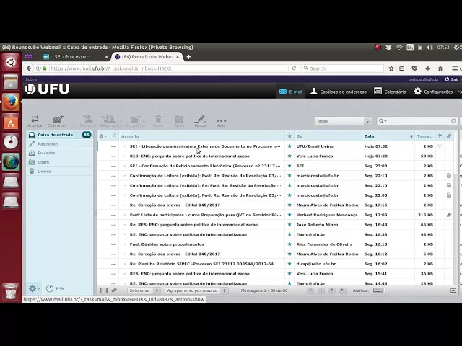Click the thread list options gear in header
Image resolution: width=462 pixels, height=346 pixels.
pos(103,136)
